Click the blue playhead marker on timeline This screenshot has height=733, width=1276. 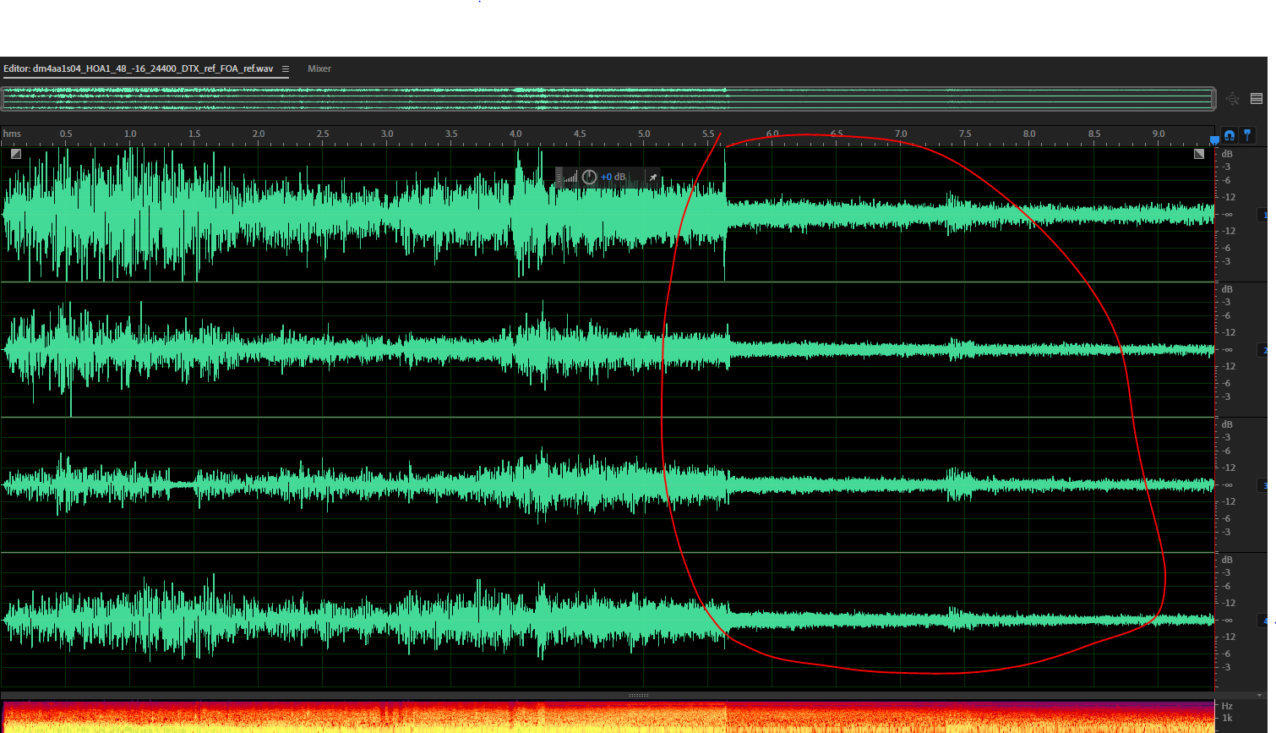click(1214, 139)
